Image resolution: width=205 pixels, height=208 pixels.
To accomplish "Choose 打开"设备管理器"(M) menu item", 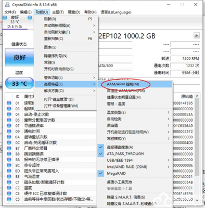I will coord(66,106).
